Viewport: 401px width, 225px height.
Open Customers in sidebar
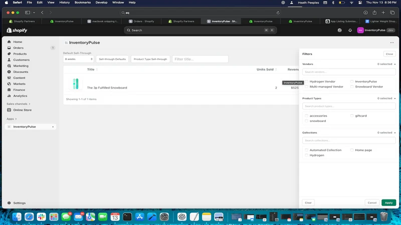click(x=21, y=59)
